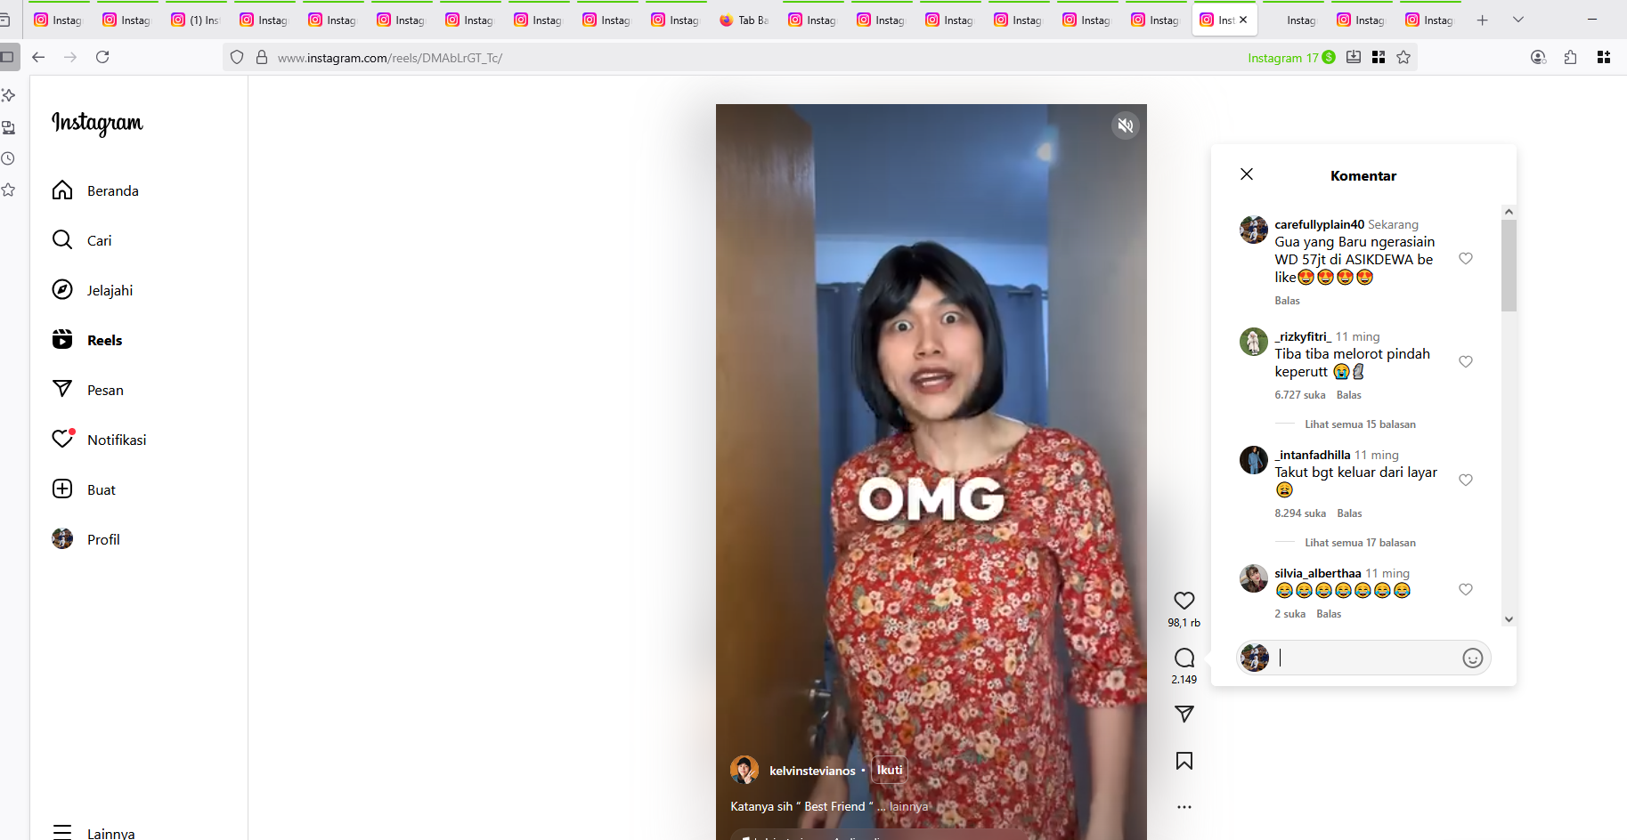Screen dimensions: 1627x840
Task: Open the list all tabs dropdown
Action: tap(1518, 20)
